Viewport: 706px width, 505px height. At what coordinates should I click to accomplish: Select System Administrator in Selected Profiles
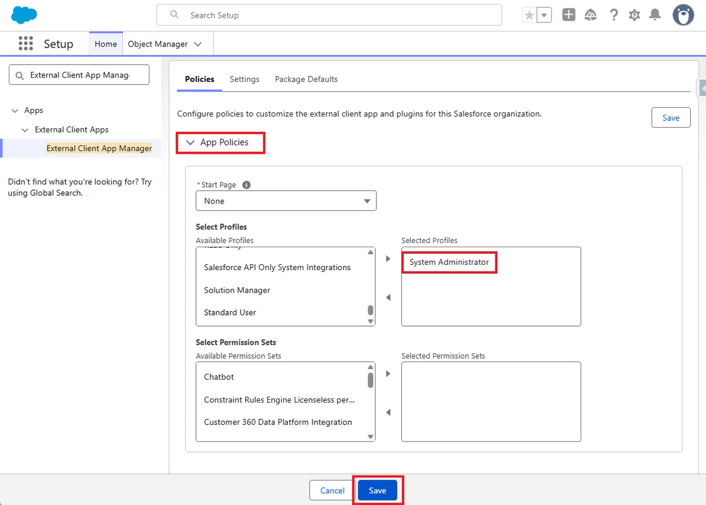click(x=449, y=262)
